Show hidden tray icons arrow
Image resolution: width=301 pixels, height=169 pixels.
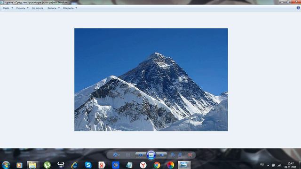click(268, 165)
